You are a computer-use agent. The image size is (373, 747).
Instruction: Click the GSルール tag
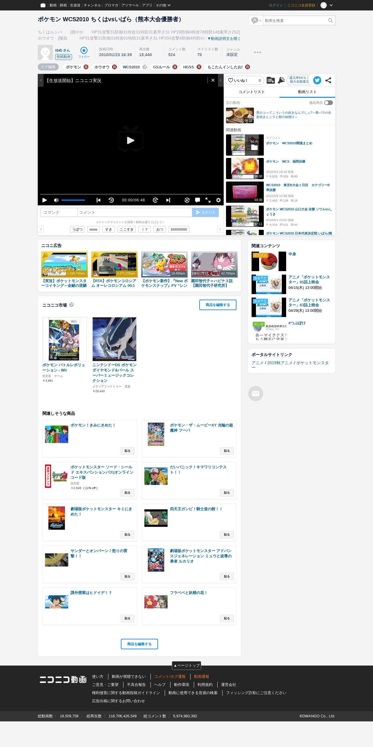(x=162, y=67)
